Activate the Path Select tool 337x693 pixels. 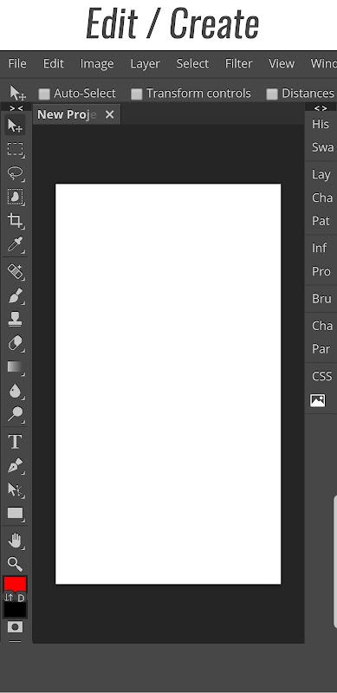tap(16, 489)
